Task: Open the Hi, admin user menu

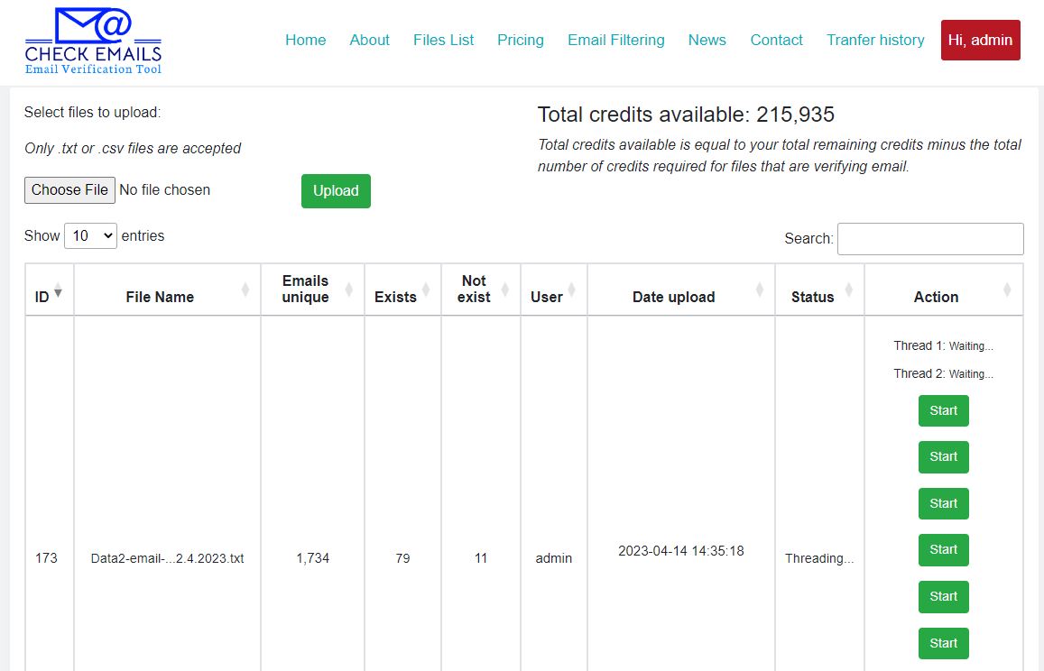Action: [x=980, y=41]
